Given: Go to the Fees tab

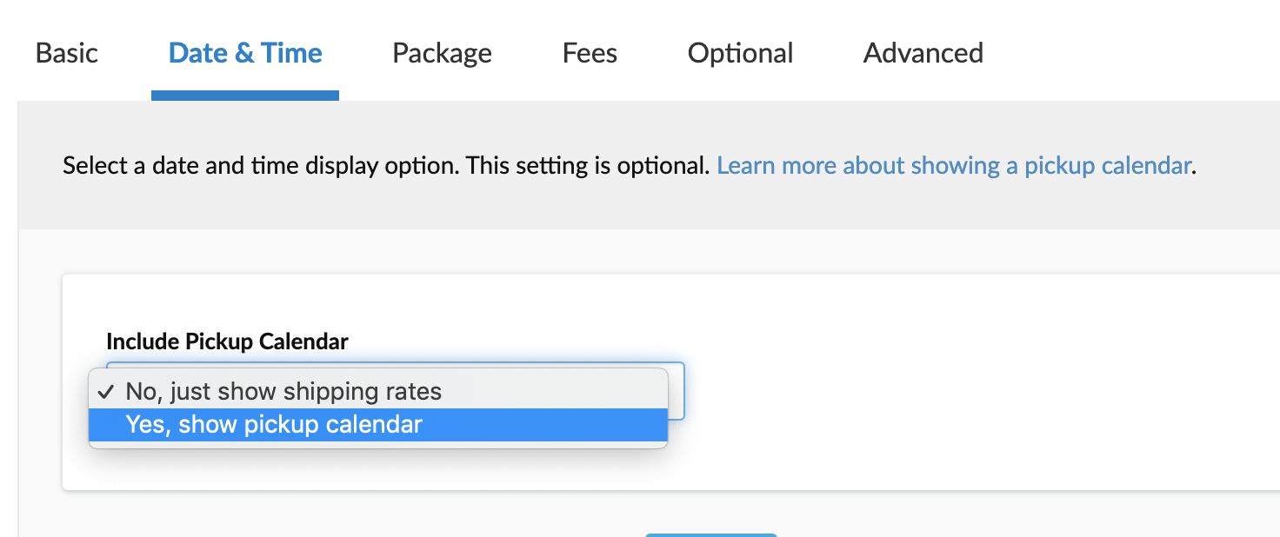Looking at the screenshot, I should [590, 53].
